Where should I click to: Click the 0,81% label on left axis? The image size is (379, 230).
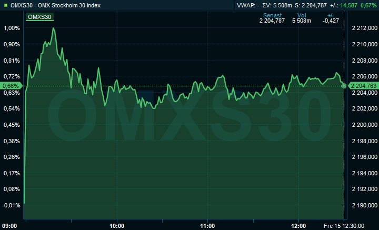[12, 61]
